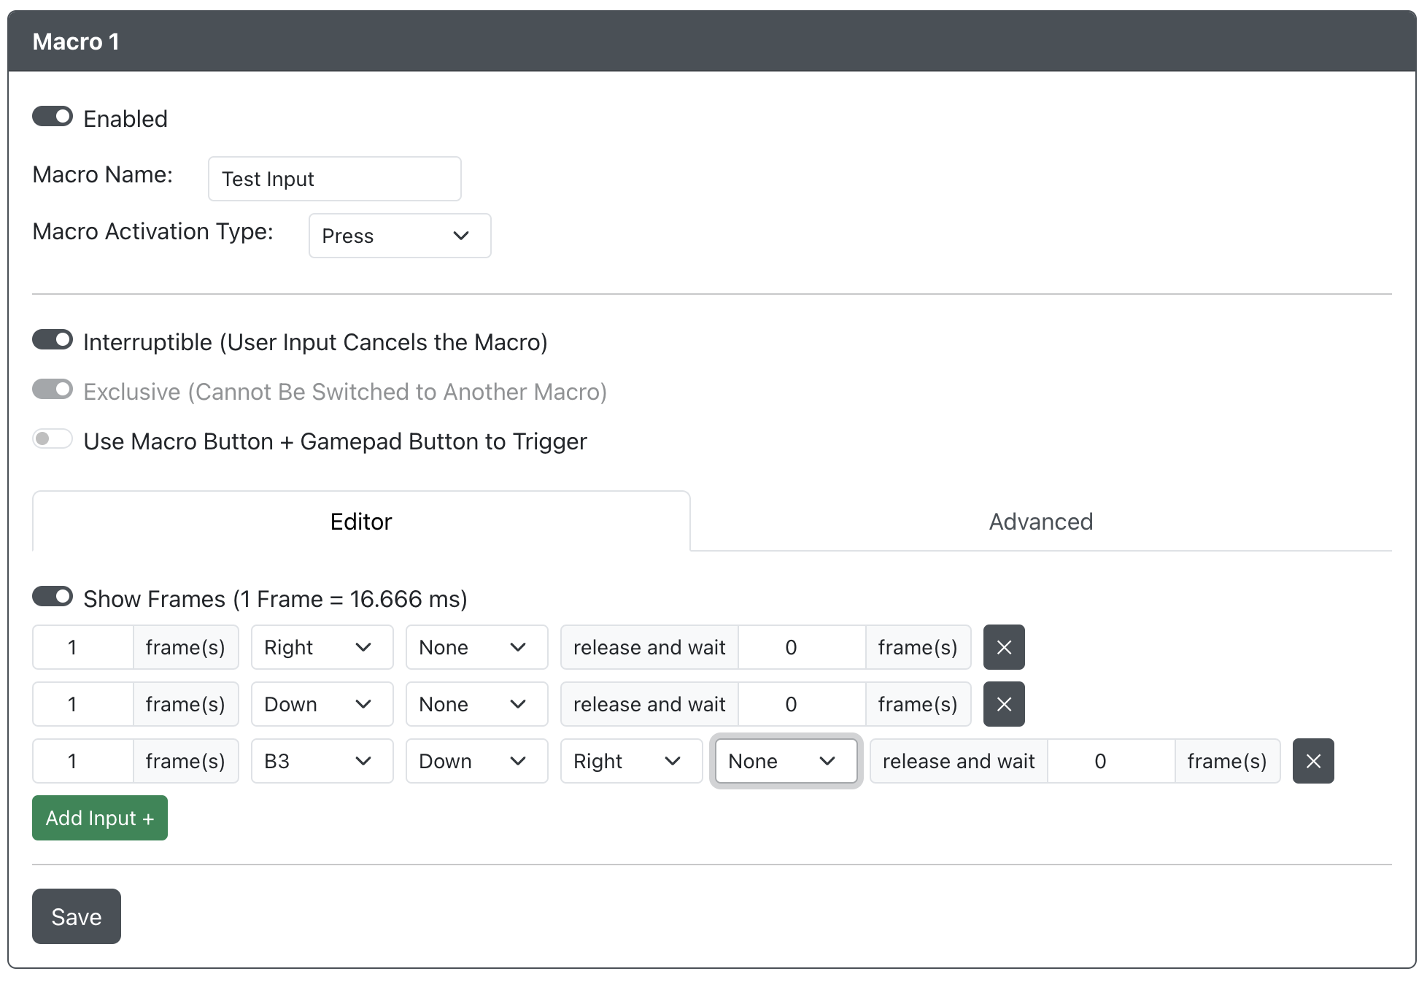Click the wait frames field in B3 row
Screen dimensions: 1427x982
click(1111, 761)
